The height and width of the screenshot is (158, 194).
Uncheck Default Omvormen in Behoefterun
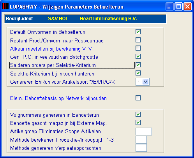click(x=138, y=32)
